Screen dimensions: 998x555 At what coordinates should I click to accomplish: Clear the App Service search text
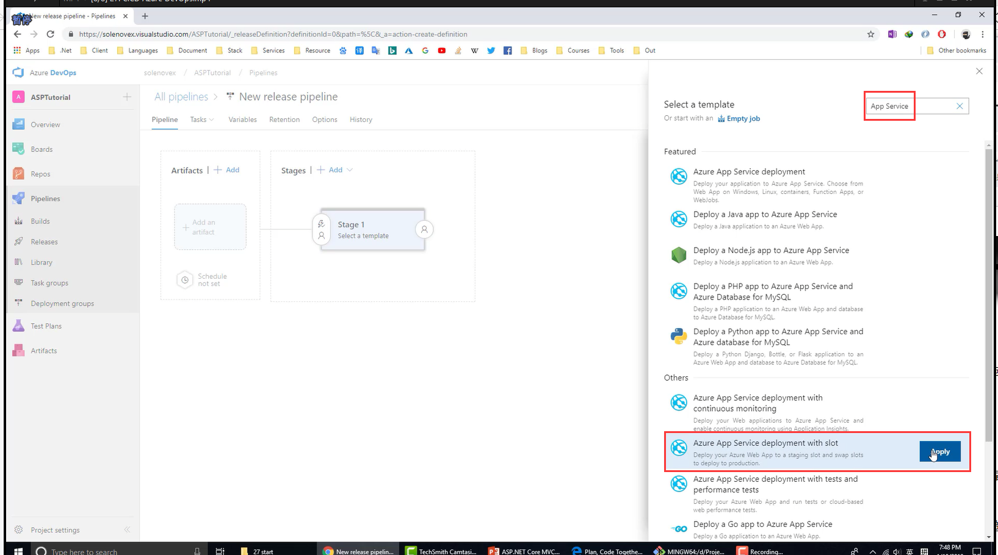960,106
